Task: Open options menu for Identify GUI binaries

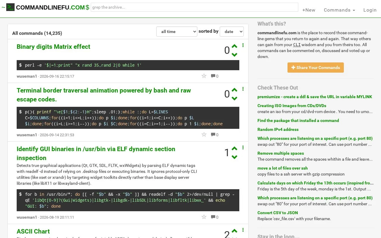Action: [x=243, y=148]
